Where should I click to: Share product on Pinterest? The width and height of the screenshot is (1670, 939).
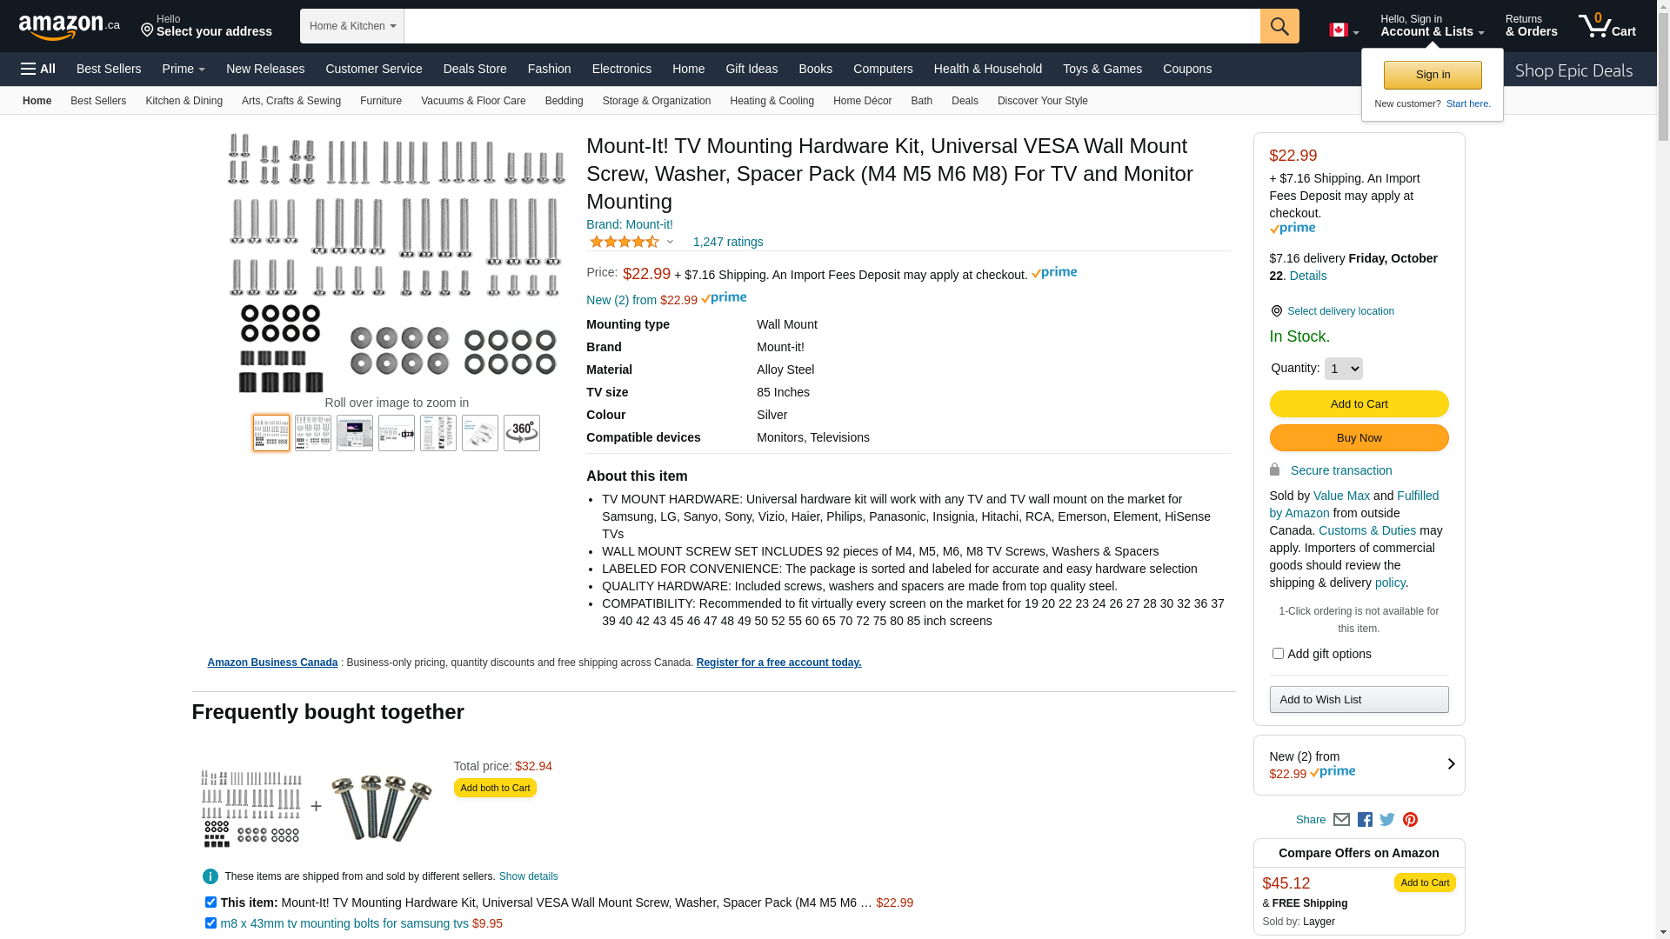pyautogui.click(x=1410, y=820)
